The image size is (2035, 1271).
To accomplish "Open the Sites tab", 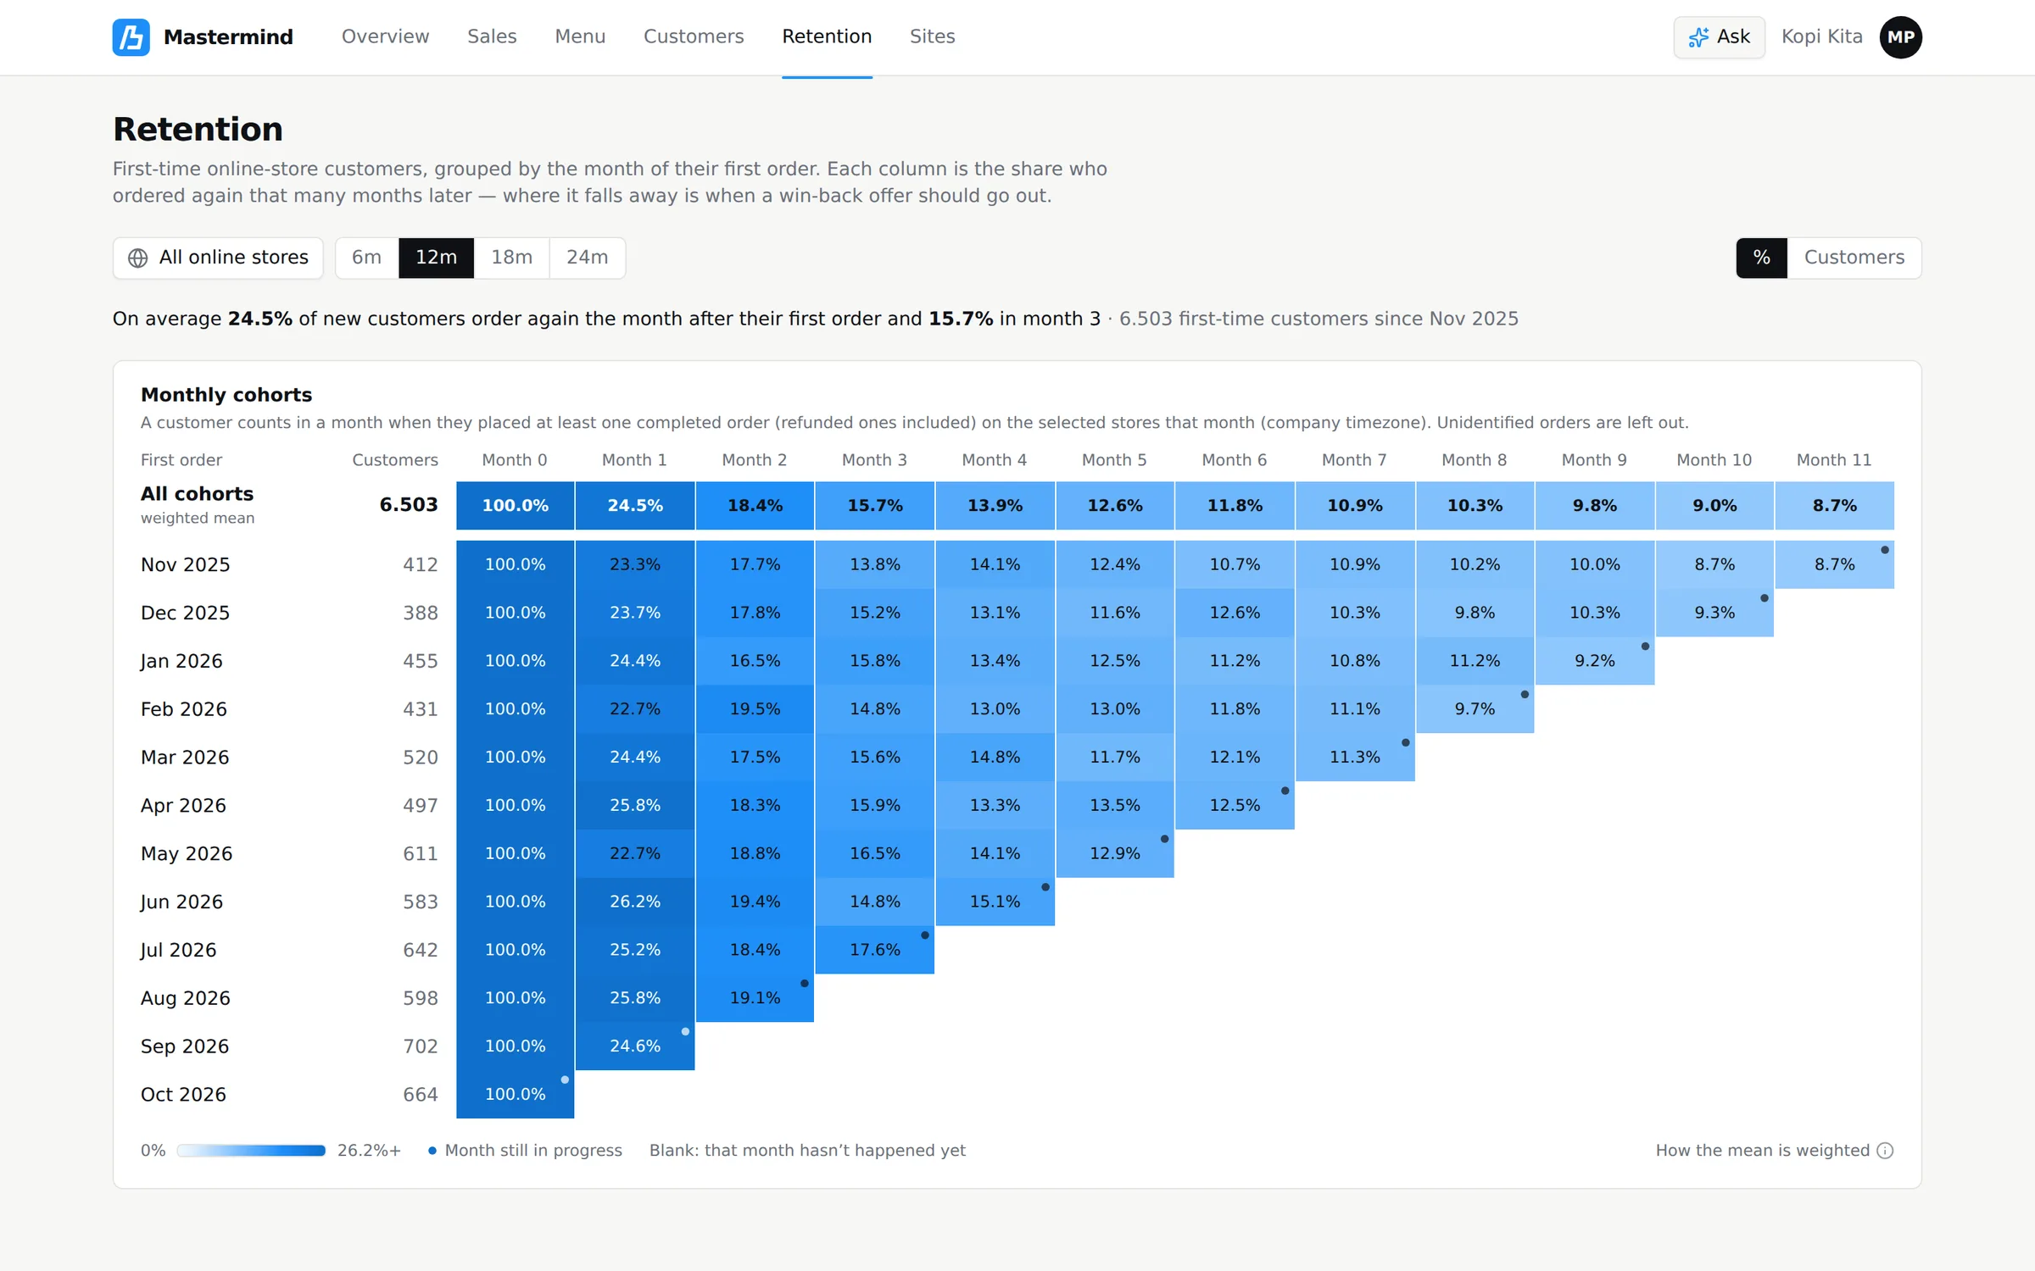I will pos(932,37).
